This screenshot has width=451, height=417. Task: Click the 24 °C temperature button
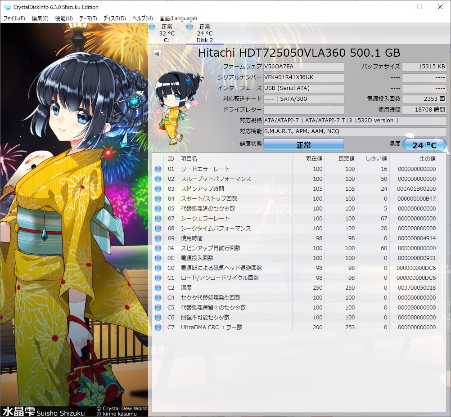pyautogui.click(x=424, y=145)
